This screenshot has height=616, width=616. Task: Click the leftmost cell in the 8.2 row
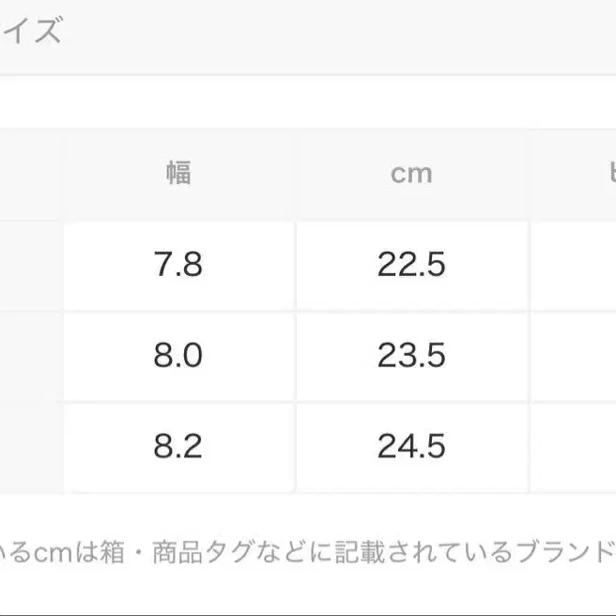30,446
